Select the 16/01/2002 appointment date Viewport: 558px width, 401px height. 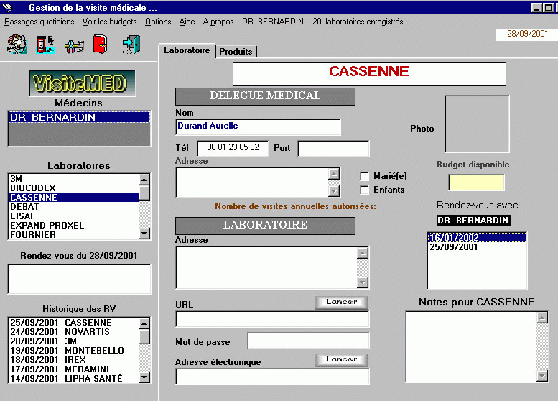tap(477, 238)
